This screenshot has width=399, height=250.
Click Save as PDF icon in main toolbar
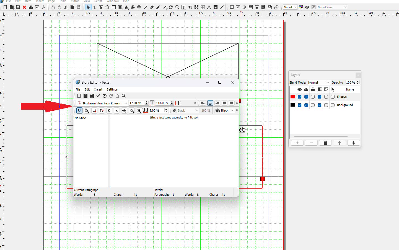pyautogui.click(x=43, y=7)
